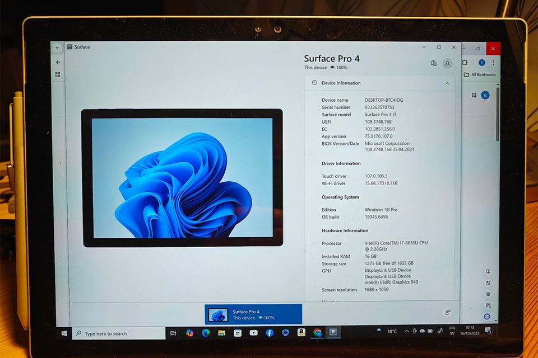538x358 pixels.
Task: Open the notification center icon
Action: click(488, 330)
